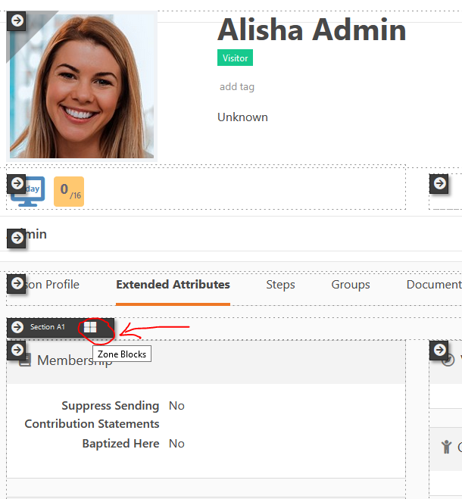Click block arrow icon on Membership panel

tap(17, 351)
